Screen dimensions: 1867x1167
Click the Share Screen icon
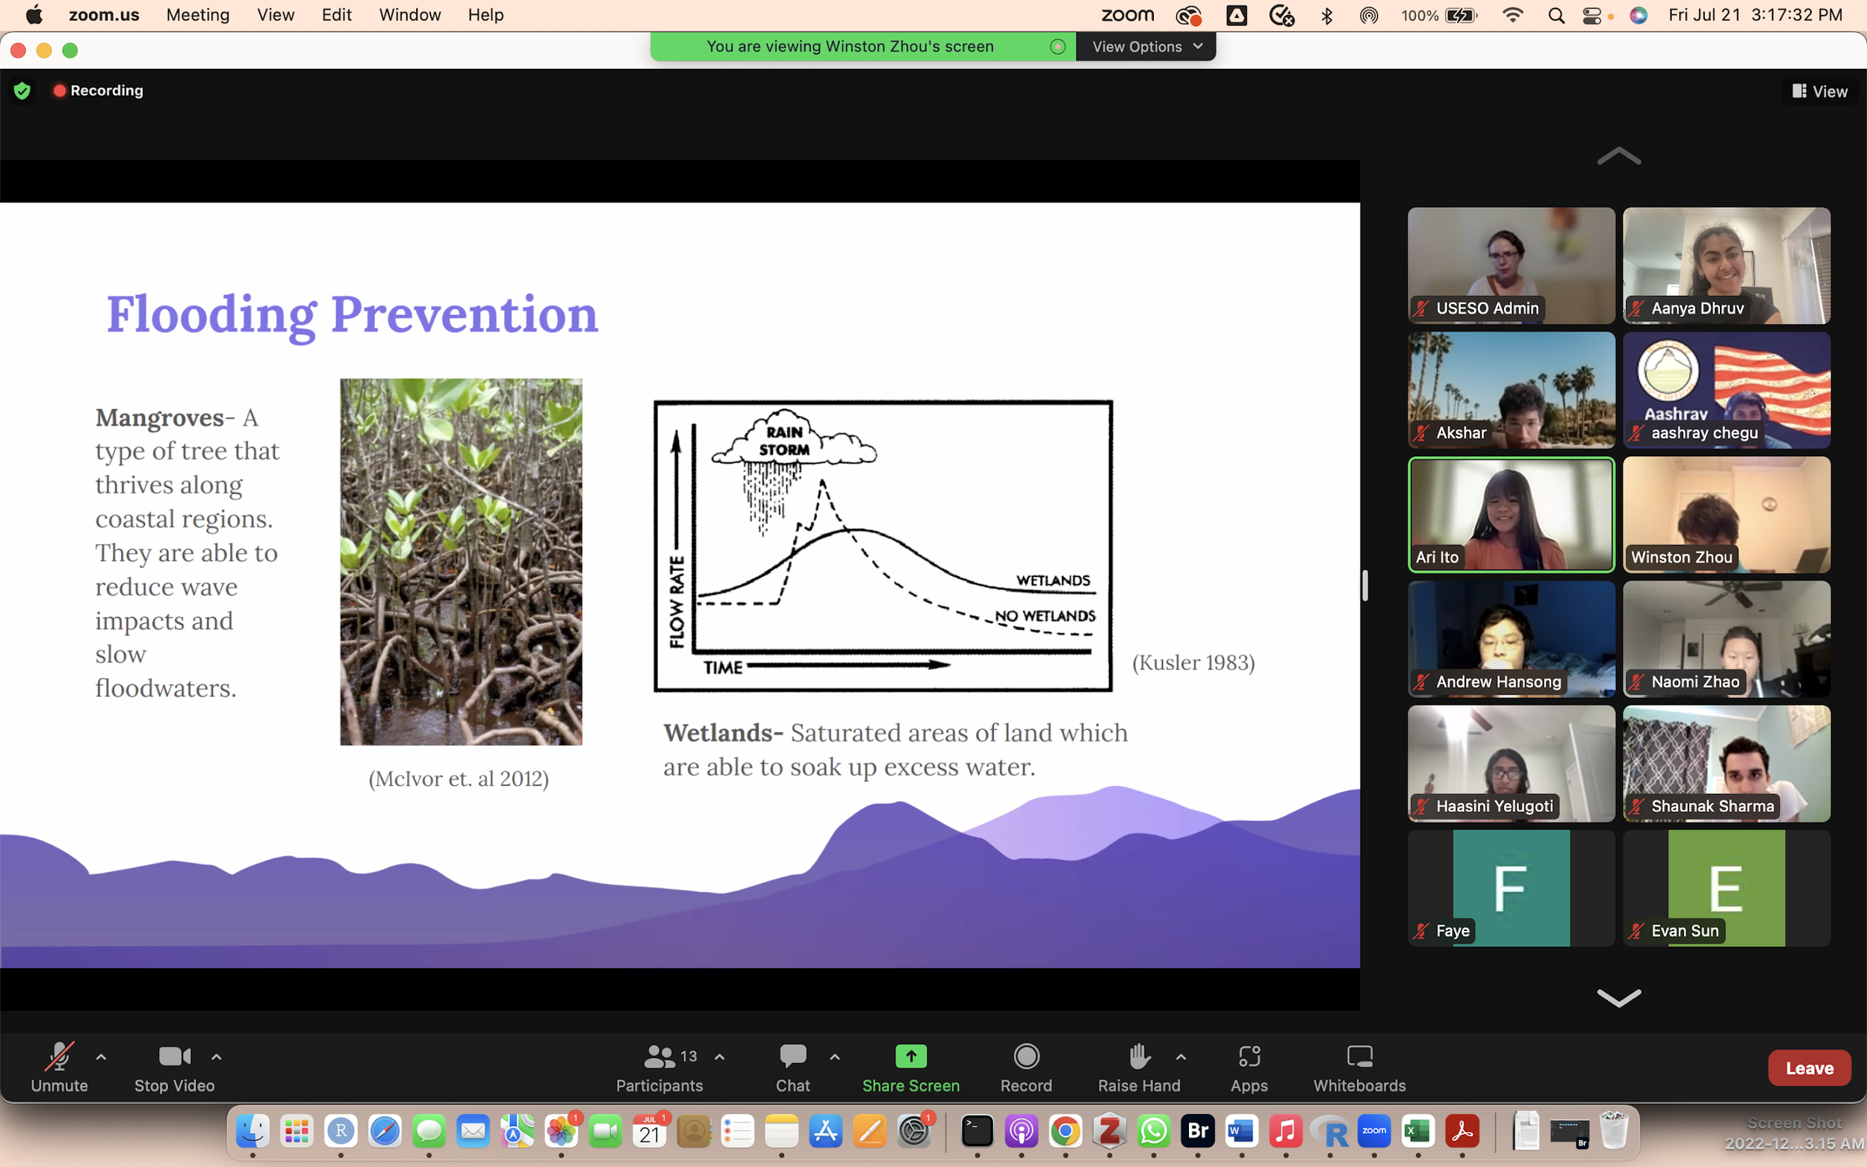[910, 1056]
